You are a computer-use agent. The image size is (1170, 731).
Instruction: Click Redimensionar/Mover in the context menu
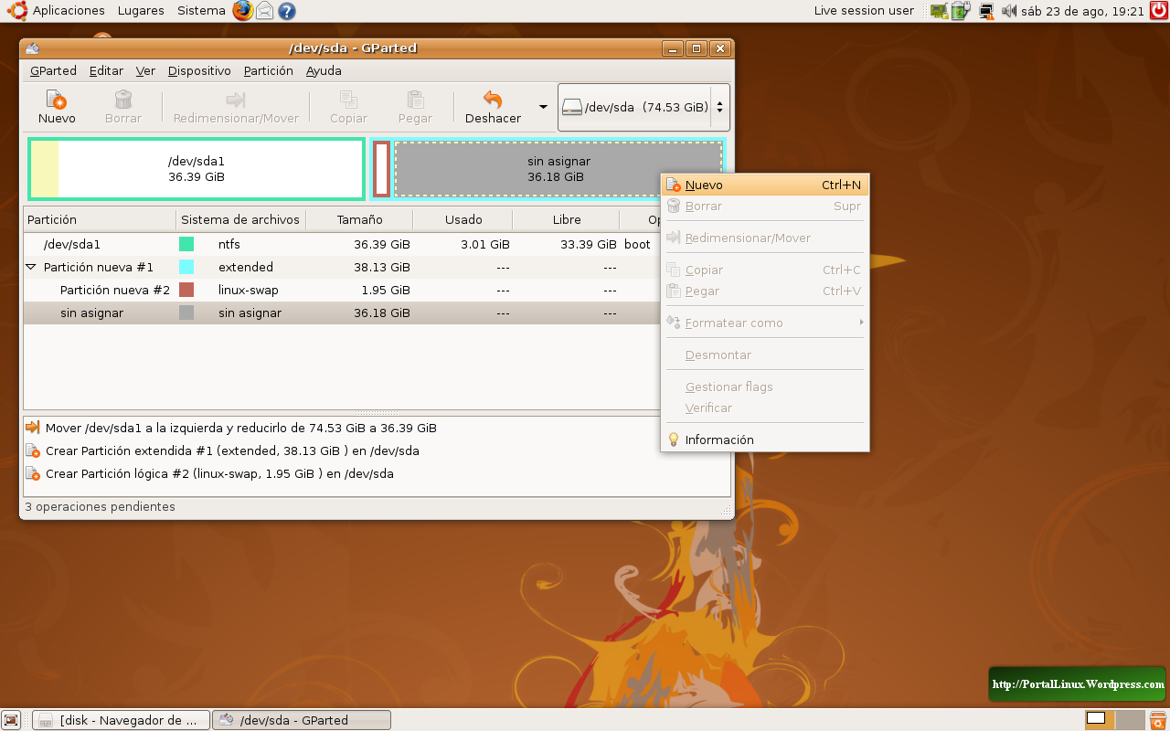coord(765,238)
